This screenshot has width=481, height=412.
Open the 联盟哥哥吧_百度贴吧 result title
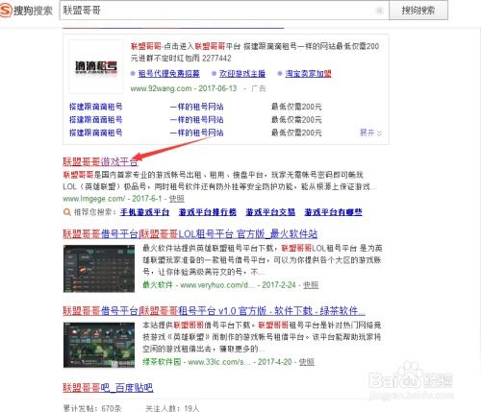(108, 388)
